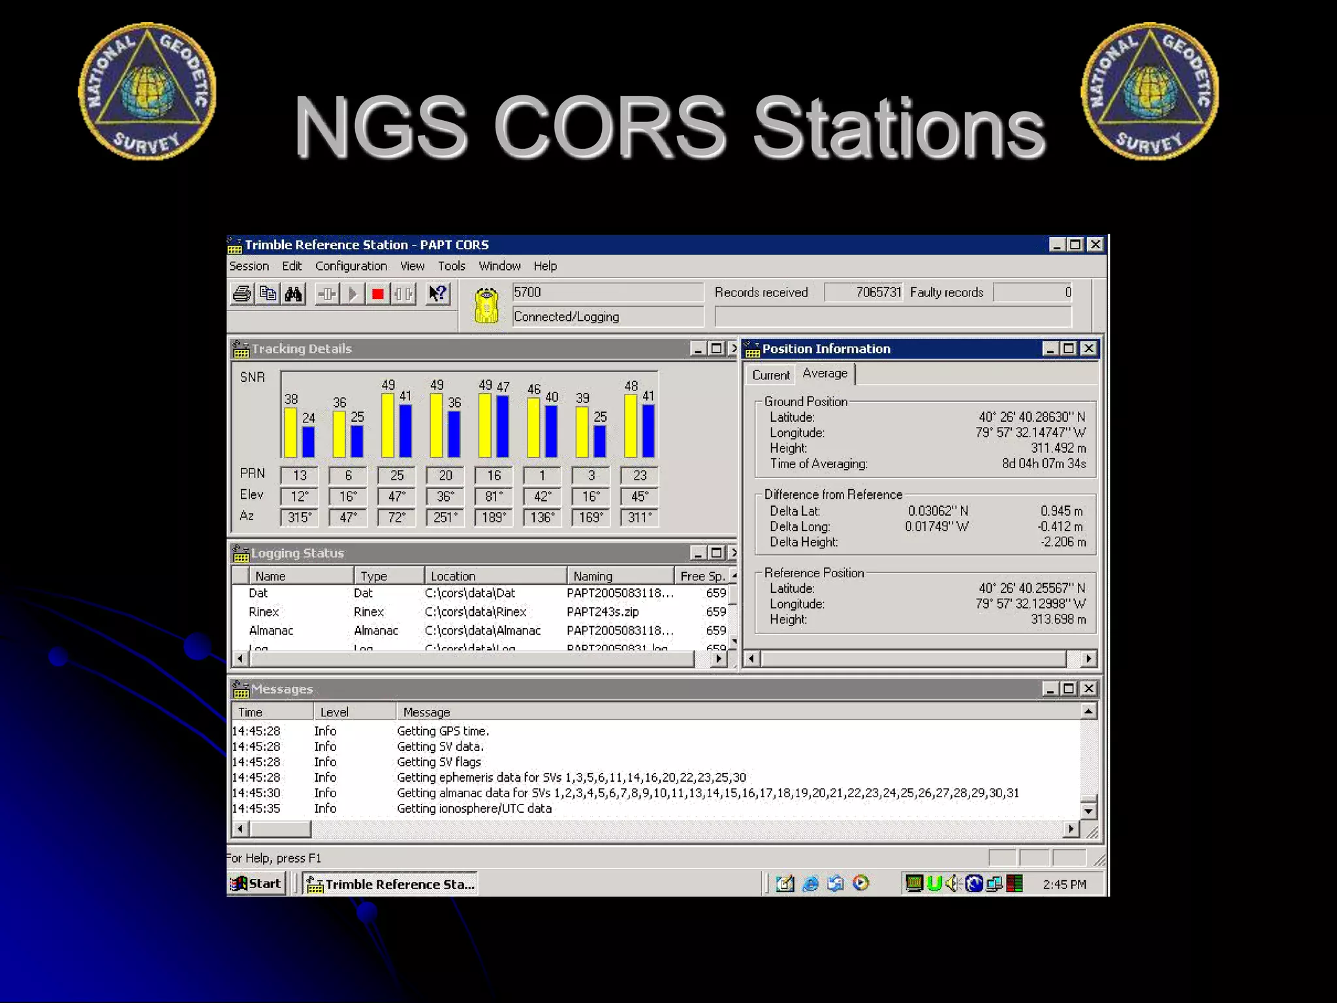Click the Free Sp. column header

point(702,576)
